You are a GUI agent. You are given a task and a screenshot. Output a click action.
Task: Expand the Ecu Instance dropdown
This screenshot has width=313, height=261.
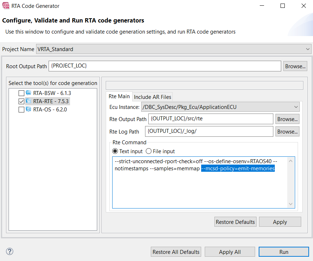pyautogui.click(x=220, y=107)
